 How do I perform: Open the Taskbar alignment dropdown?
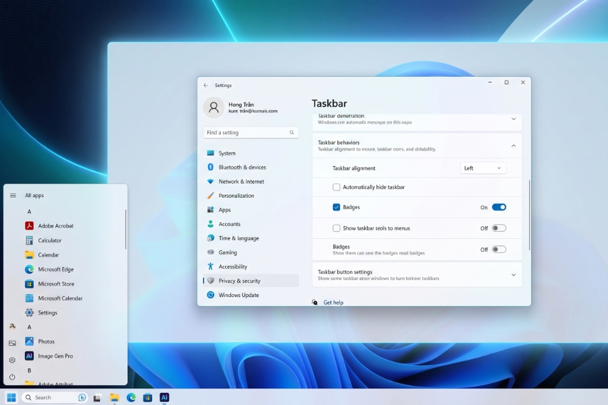click(483, 168)
